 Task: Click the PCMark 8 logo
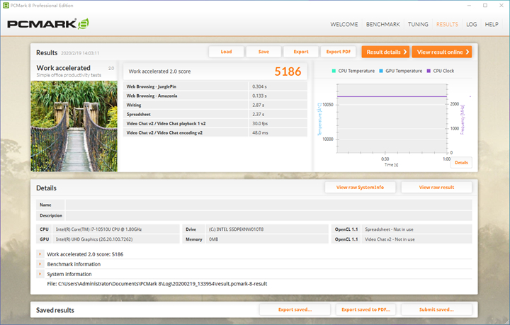[48, 24]
